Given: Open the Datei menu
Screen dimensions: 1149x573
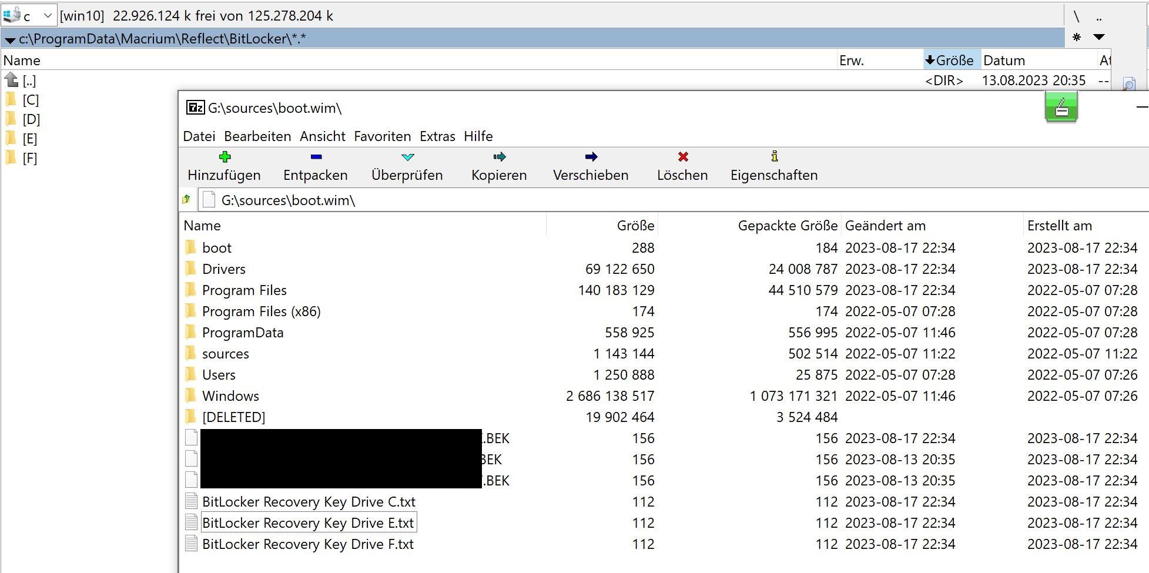Looking at the screenshot, I should click(199, 136).
